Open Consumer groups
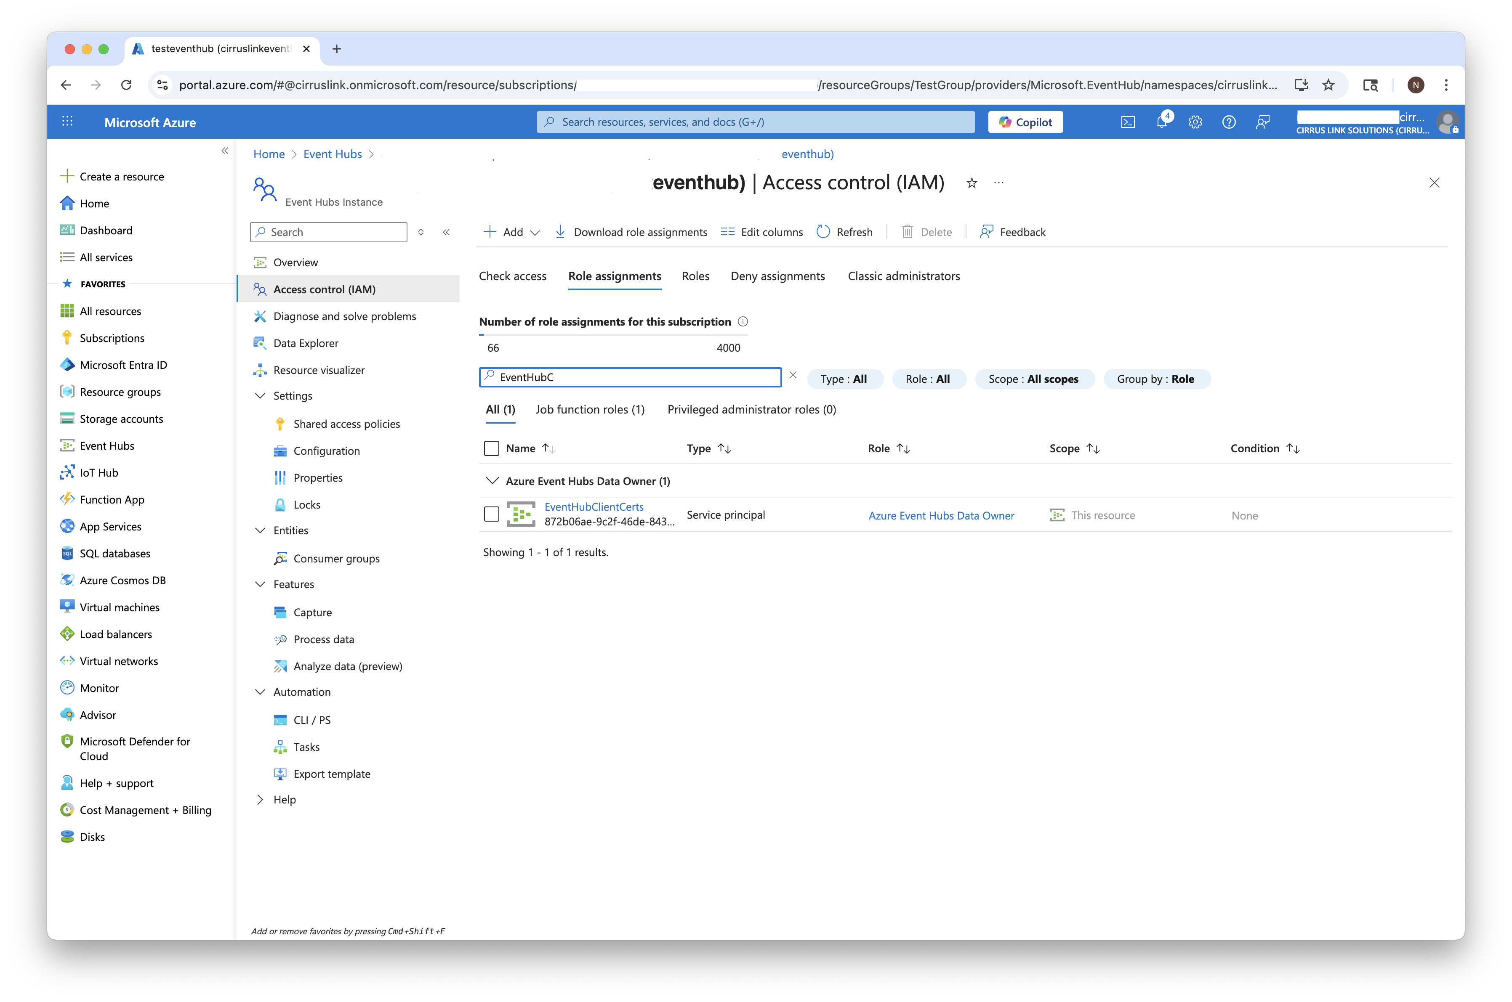 coord(335,559)
